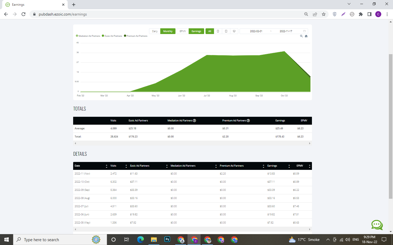
Task: Select the Earnings metric toggle
Action: pyautogui.click(x=196, y=31)
